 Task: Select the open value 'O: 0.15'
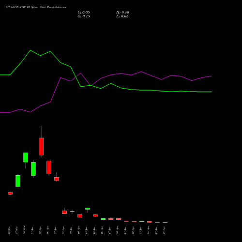pos(84,16)
